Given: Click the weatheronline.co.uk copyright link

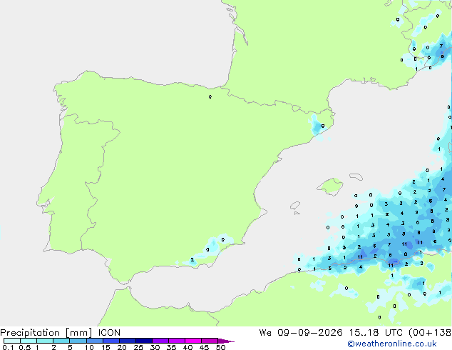Looking at the screenshot, I should click(x=391, y=344).
